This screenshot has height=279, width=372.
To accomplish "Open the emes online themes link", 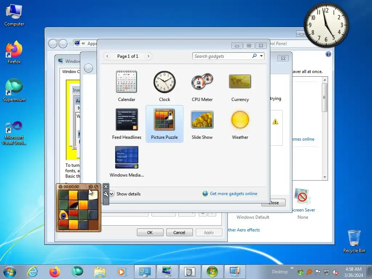I will [303, 139].
